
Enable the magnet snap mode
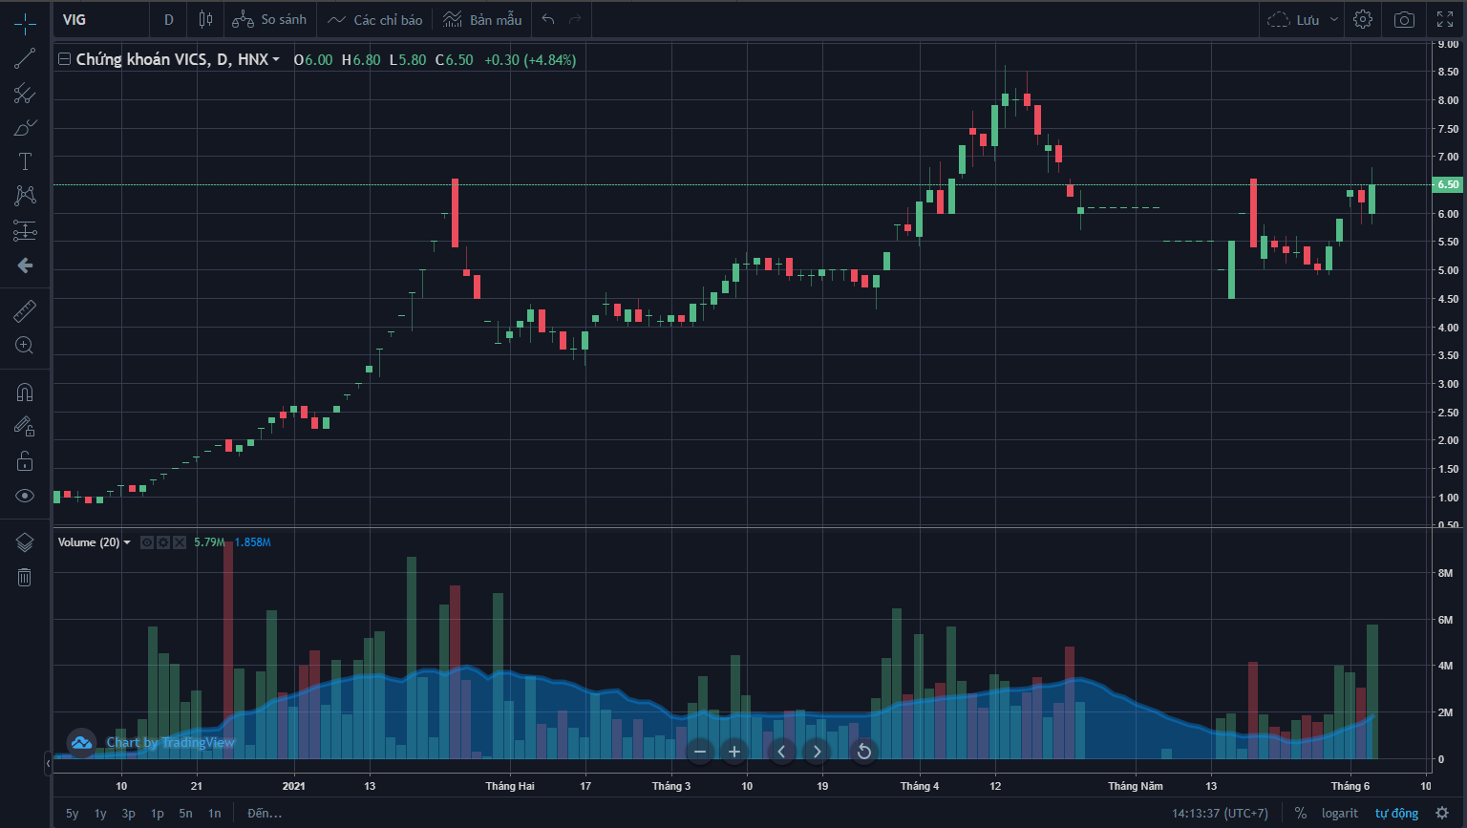point(25,392)
